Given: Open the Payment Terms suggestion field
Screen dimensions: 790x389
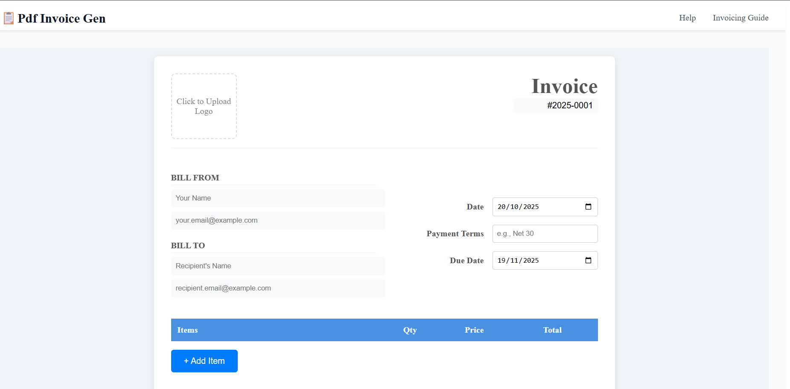Looking at the screenshot, I should [x=545, y=233].
